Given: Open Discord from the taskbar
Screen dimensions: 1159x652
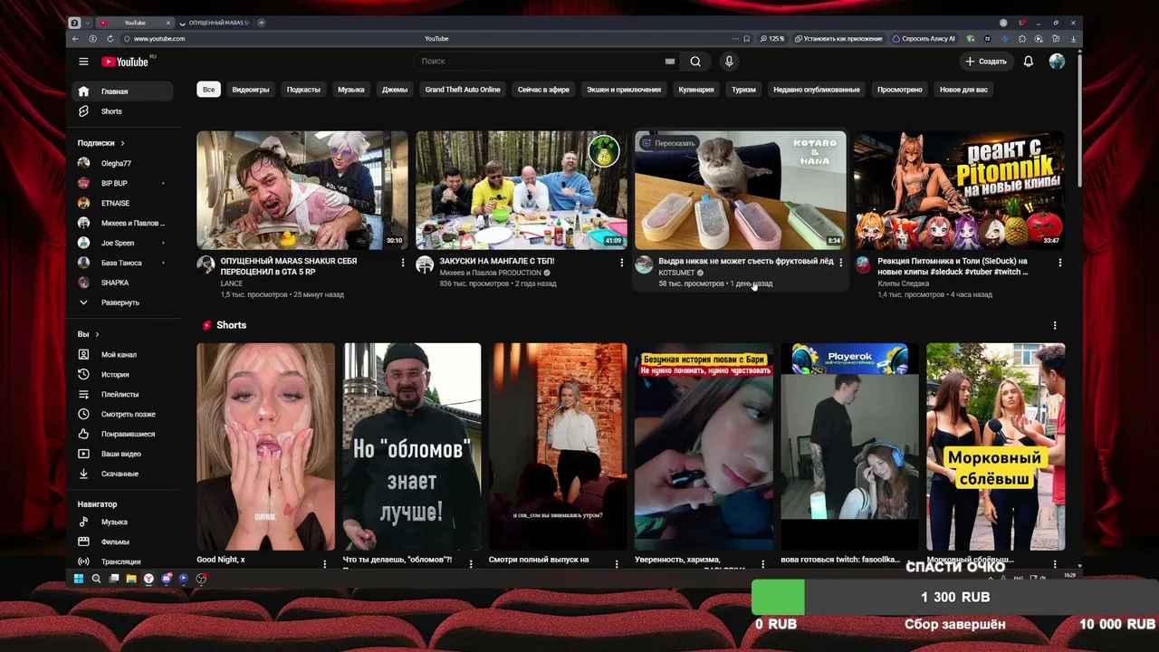Looking at the screenshot, I should (x=166, y=579).
